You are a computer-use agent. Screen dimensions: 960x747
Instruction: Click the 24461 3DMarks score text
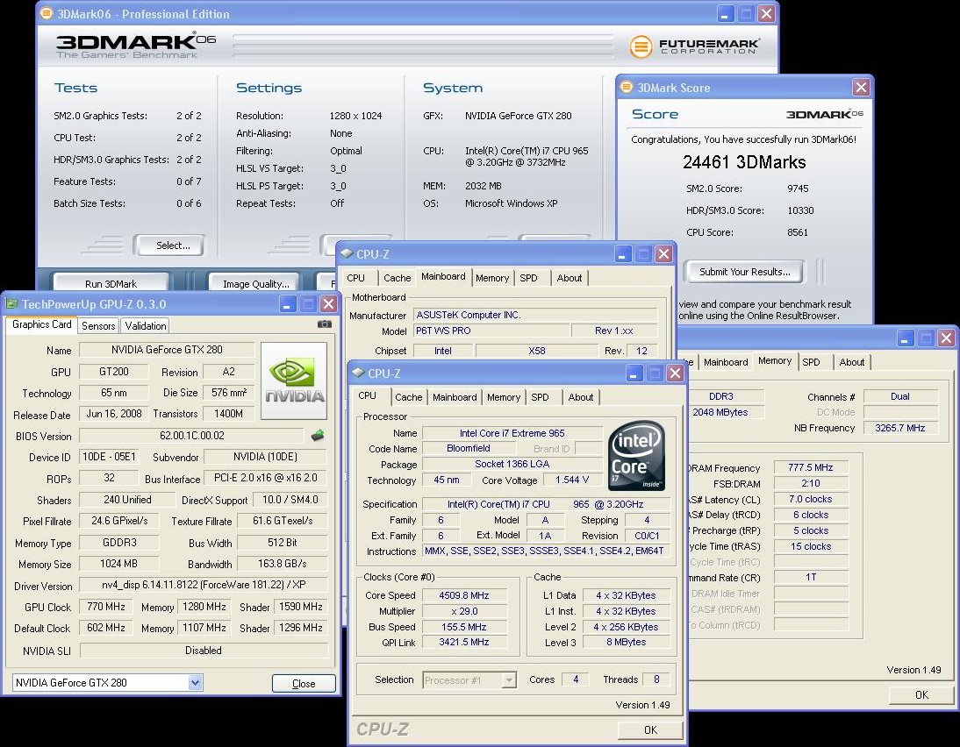coord(744,162)
